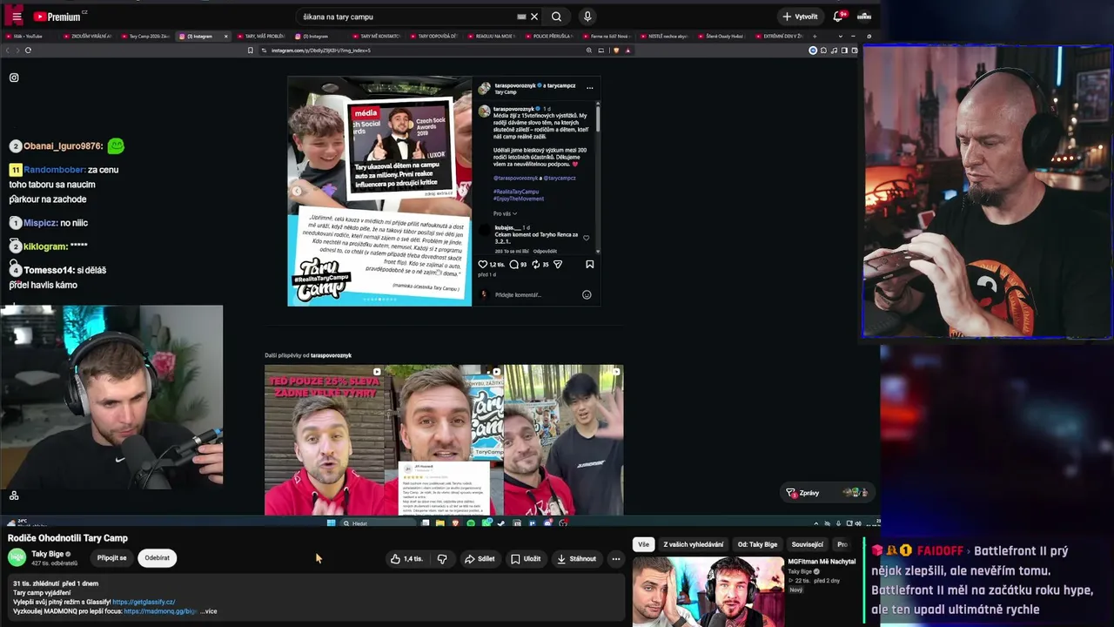Image resolution: width=1114 pixels, height=627 pixels.
Task: Select the 'Z vašich vyhledávání' chip
Action: pos(693,544)
